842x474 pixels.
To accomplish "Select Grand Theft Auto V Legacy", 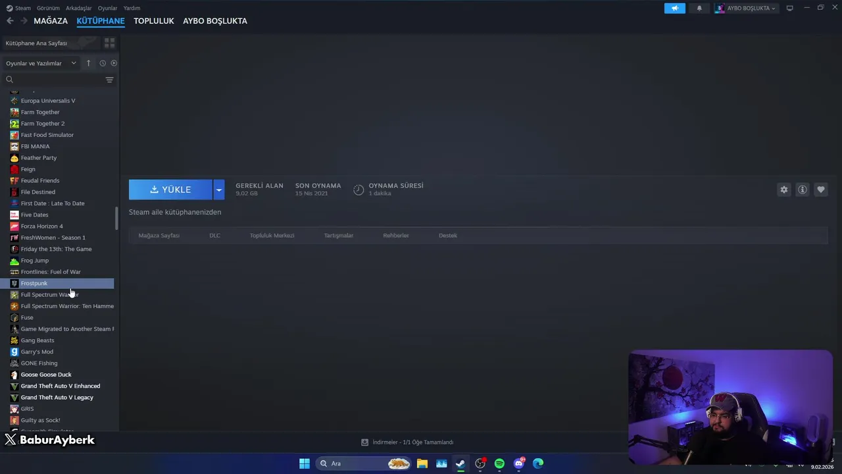I will pyautogui.click(x=59, y=398).
